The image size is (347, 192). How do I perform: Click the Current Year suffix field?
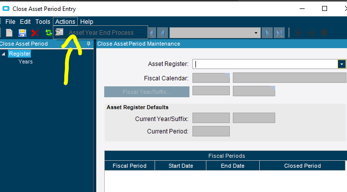254,118
